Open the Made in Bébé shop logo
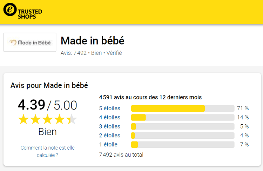This screenshot has width=263, height=171. click(30, 42)
